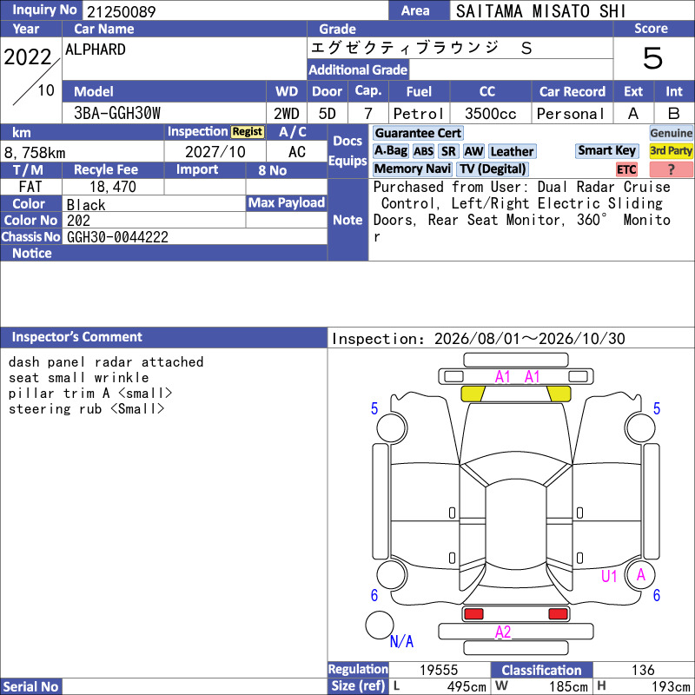Screen dimensions: 695x695
Task: Select the A mark inside rear wheel
Action: (641, 575)
